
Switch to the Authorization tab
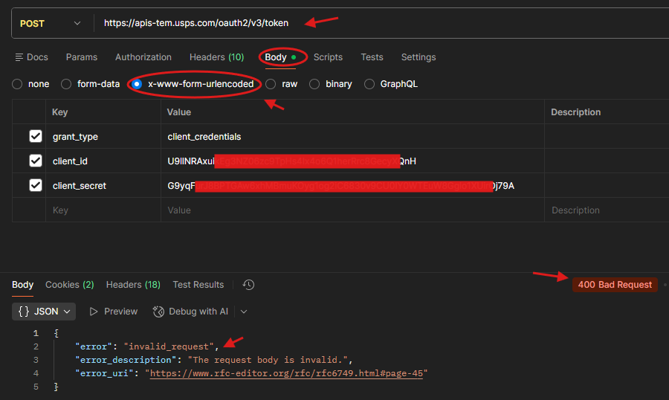click(143, 57)
